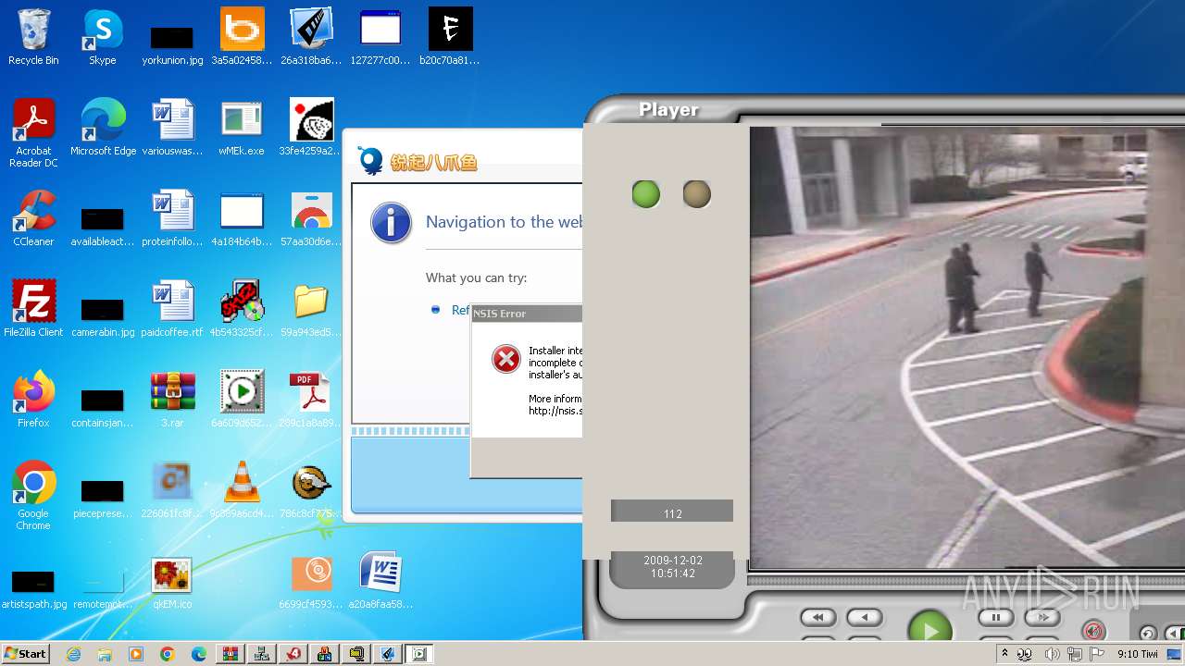Click the octopus logo in navigation window

tap(371, 161)
